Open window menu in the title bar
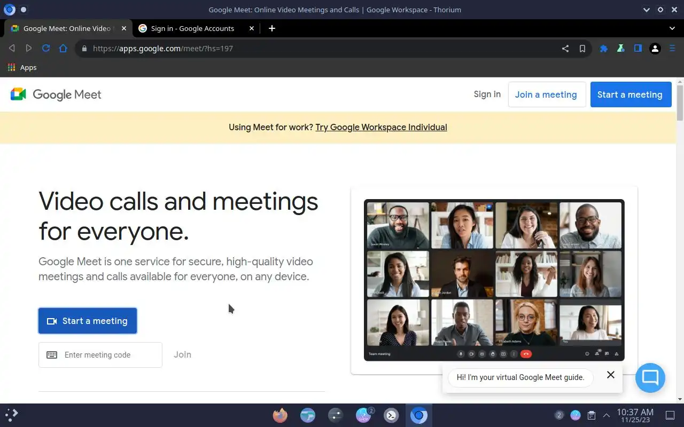This screenshot has height=427, width=684. click(x=9, y=10)
